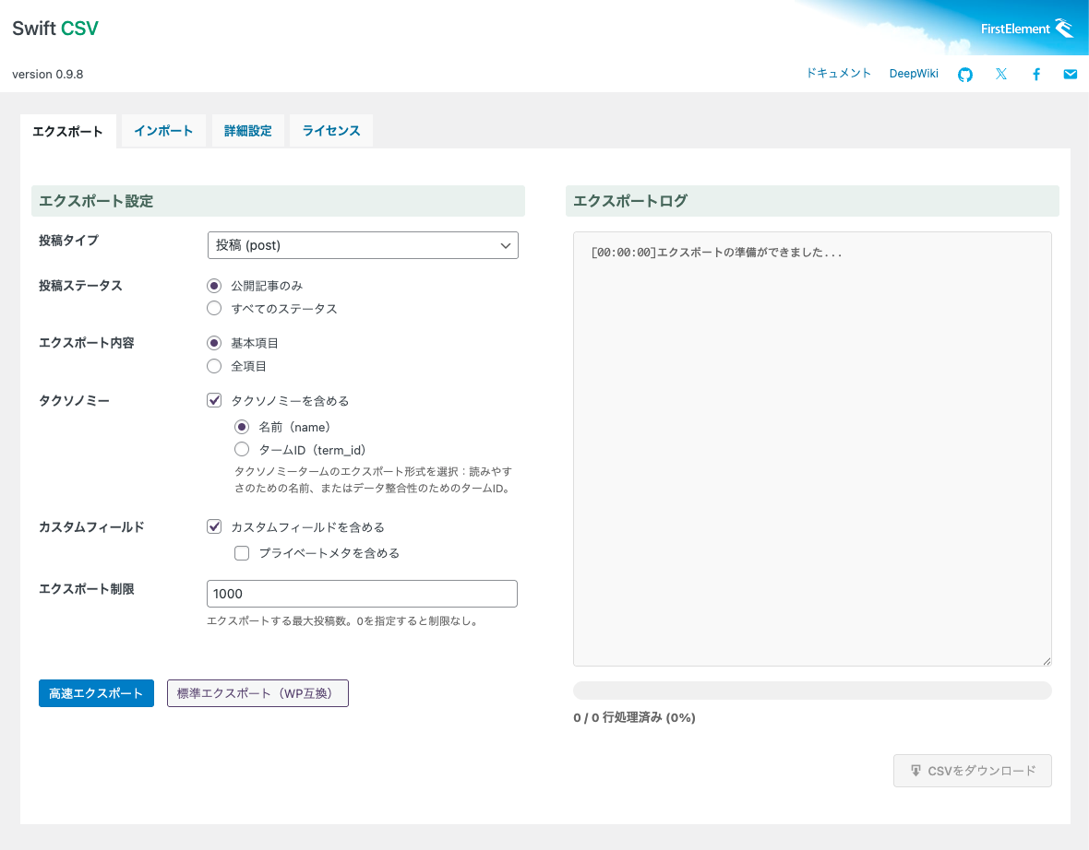Open the advanced settings (詳細設定) tab

248,131
